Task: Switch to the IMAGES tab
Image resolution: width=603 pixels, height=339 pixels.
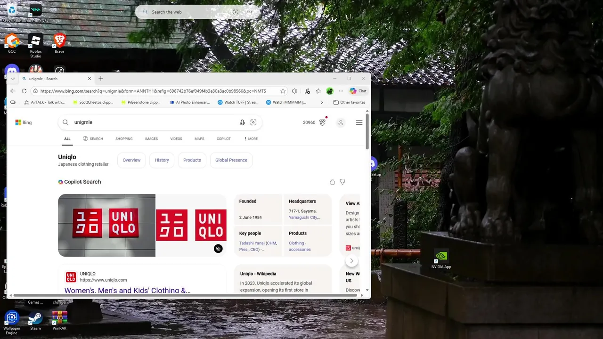Action: (151, 139)
